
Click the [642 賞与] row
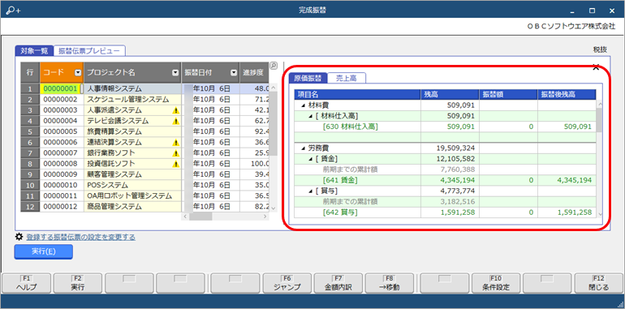tap(445, 212)
